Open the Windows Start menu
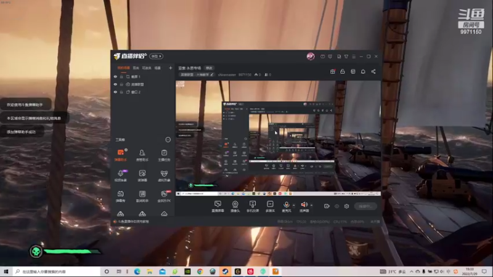This screenshot has width=493, height=277. point(6,271)
